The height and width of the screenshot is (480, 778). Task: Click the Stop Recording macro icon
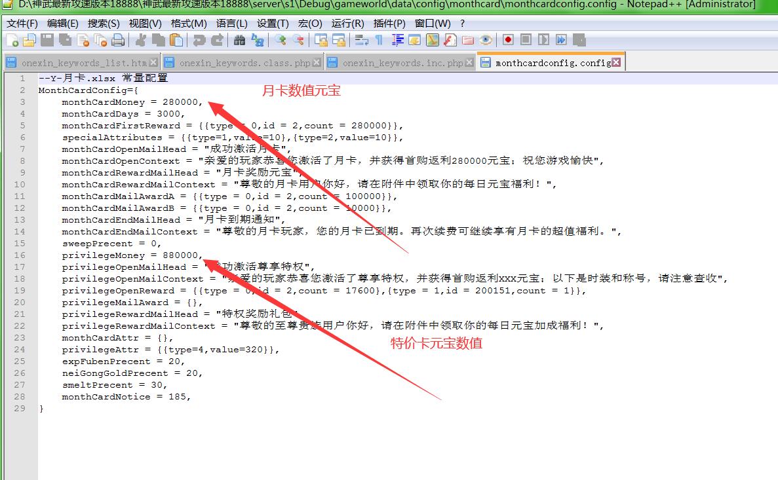coord(526,40)
